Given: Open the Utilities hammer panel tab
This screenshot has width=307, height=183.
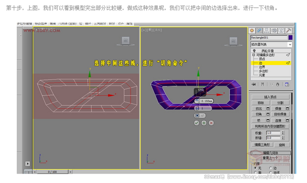Looking at the screenshot, I should (289, 31).
